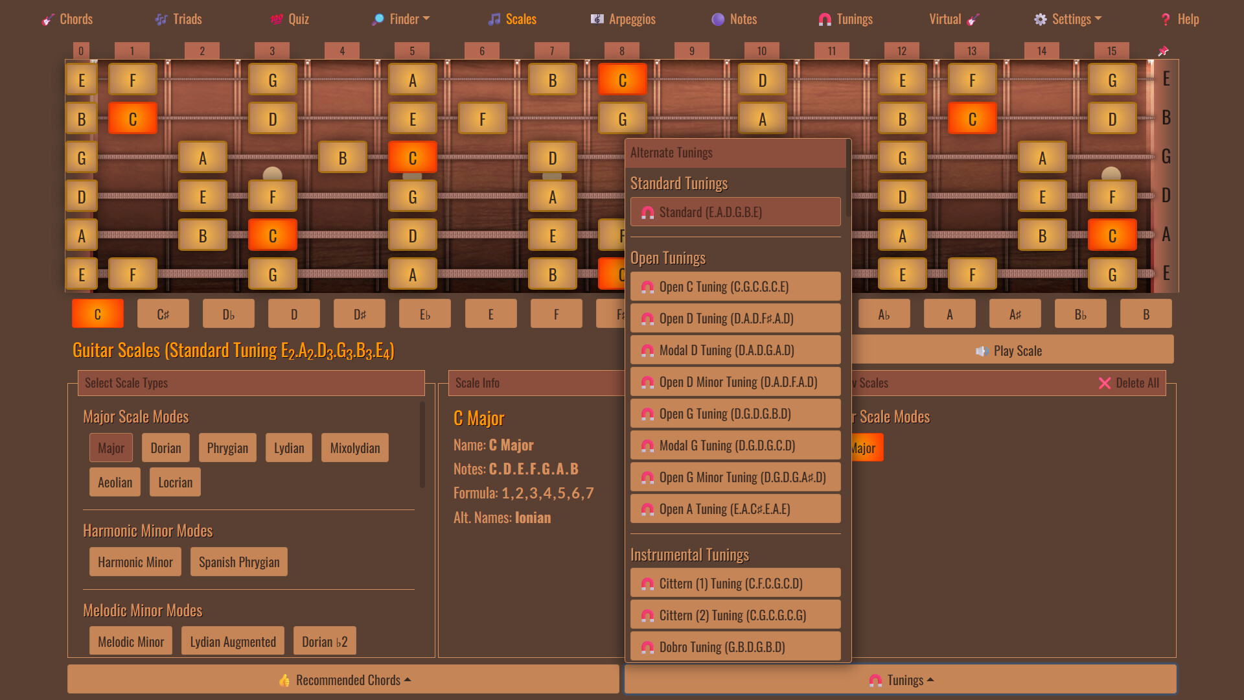This screenshot has height=700, width=1244.
Task: Click the pin icon above the fretboard
Action: [x=1163, y=50]
